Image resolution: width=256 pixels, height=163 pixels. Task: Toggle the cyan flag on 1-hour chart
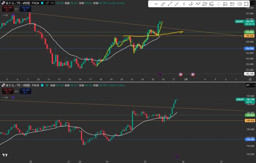42,85
